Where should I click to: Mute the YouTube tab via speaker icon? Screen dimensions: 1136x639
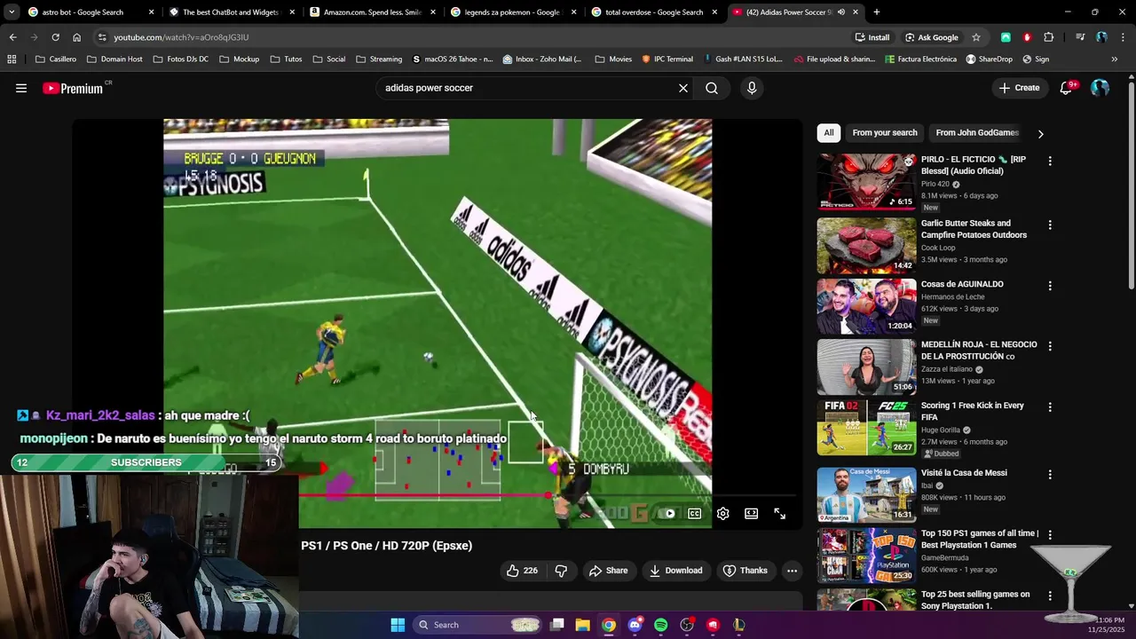point(840,12)
